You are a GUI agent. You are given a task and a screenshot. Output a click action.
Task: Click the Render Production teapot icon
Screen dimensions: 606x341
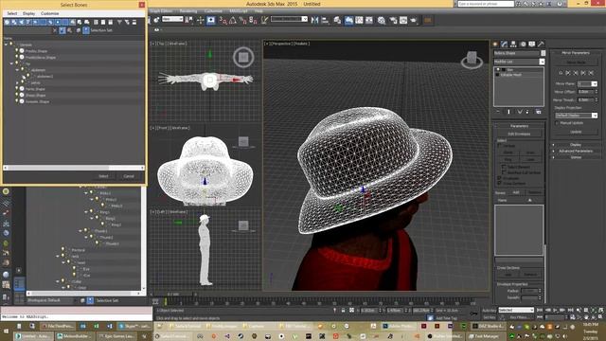[x=414, y=20]
